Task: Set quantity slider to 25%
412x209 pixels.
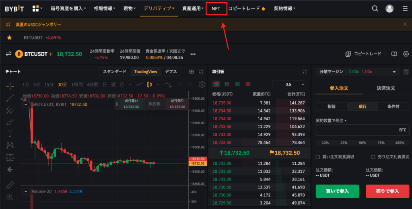Action: 344,143
